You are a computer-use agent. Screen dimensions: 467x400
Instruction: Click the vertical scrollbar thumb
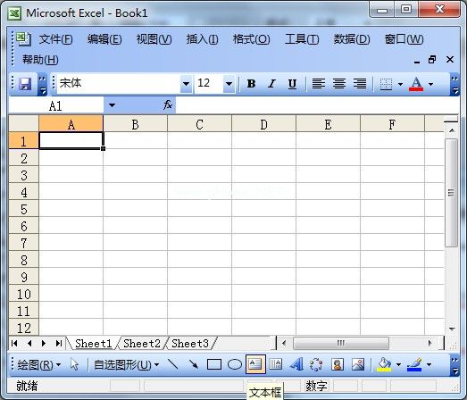click(451, 193)
